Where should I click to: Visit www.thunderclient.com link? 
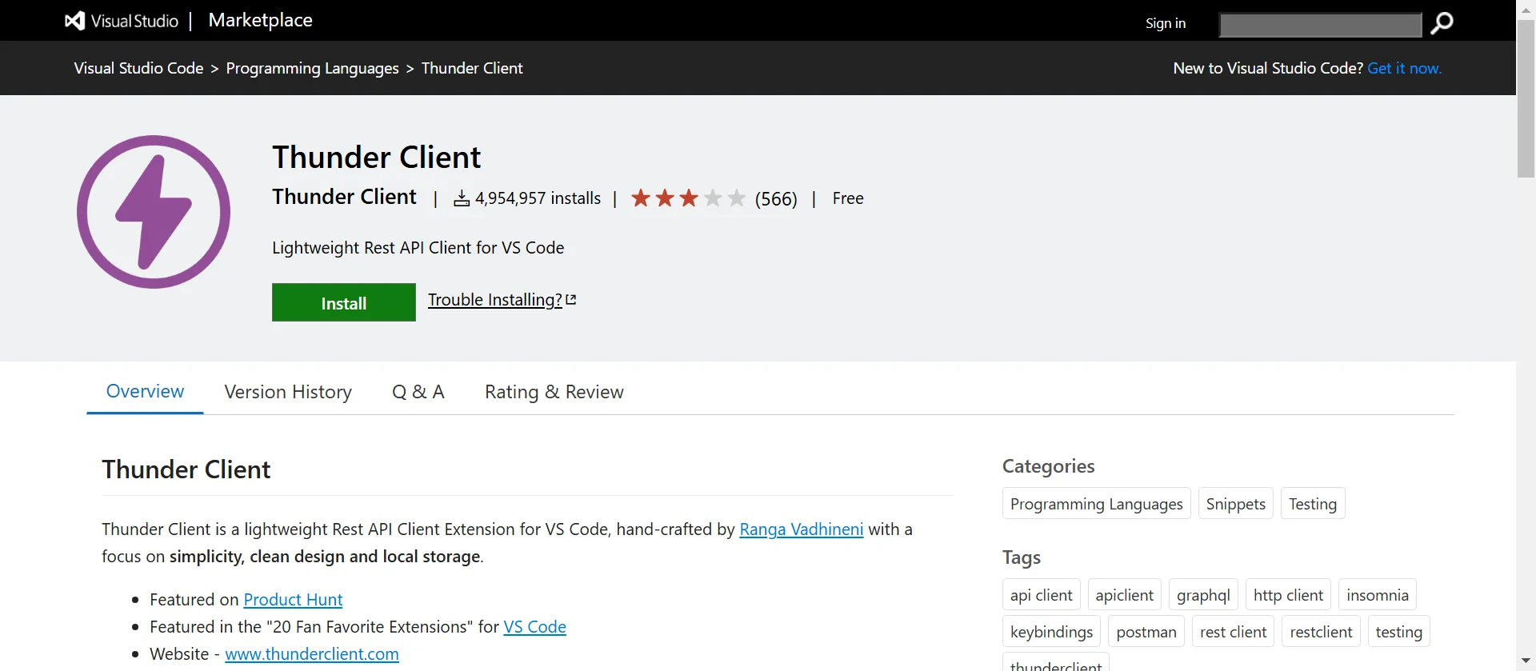point(312,654)
